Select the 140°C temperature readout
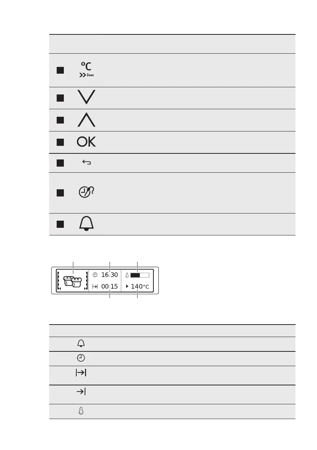317x450 pixels. (140, 287)
